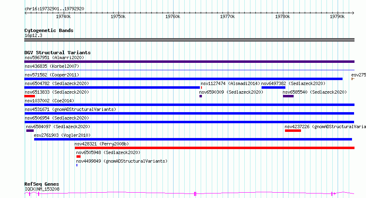Click the nsv571582 (Cooper2011) label
This screenshot has width=366, height=198.
(x=52, y=75)
